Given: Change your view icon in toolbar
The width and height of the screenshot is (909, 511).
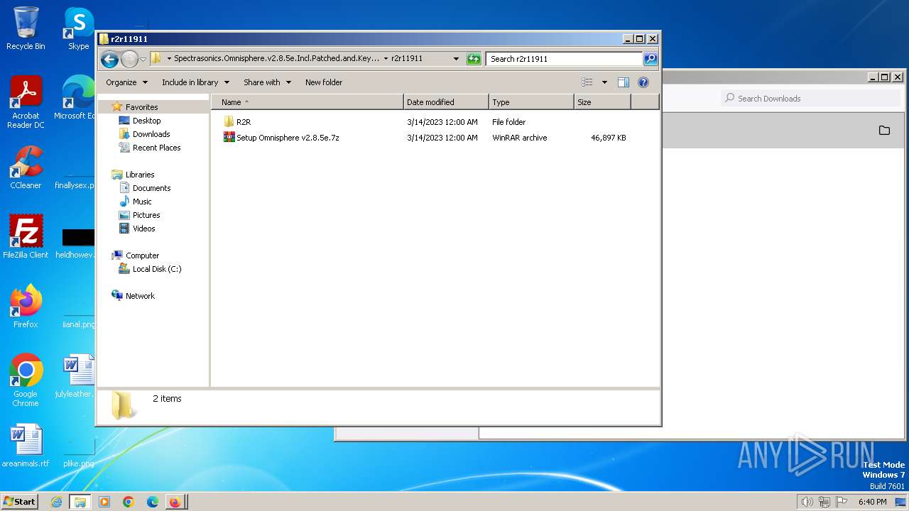Looking at the screenshot, I should coord(587,82).
